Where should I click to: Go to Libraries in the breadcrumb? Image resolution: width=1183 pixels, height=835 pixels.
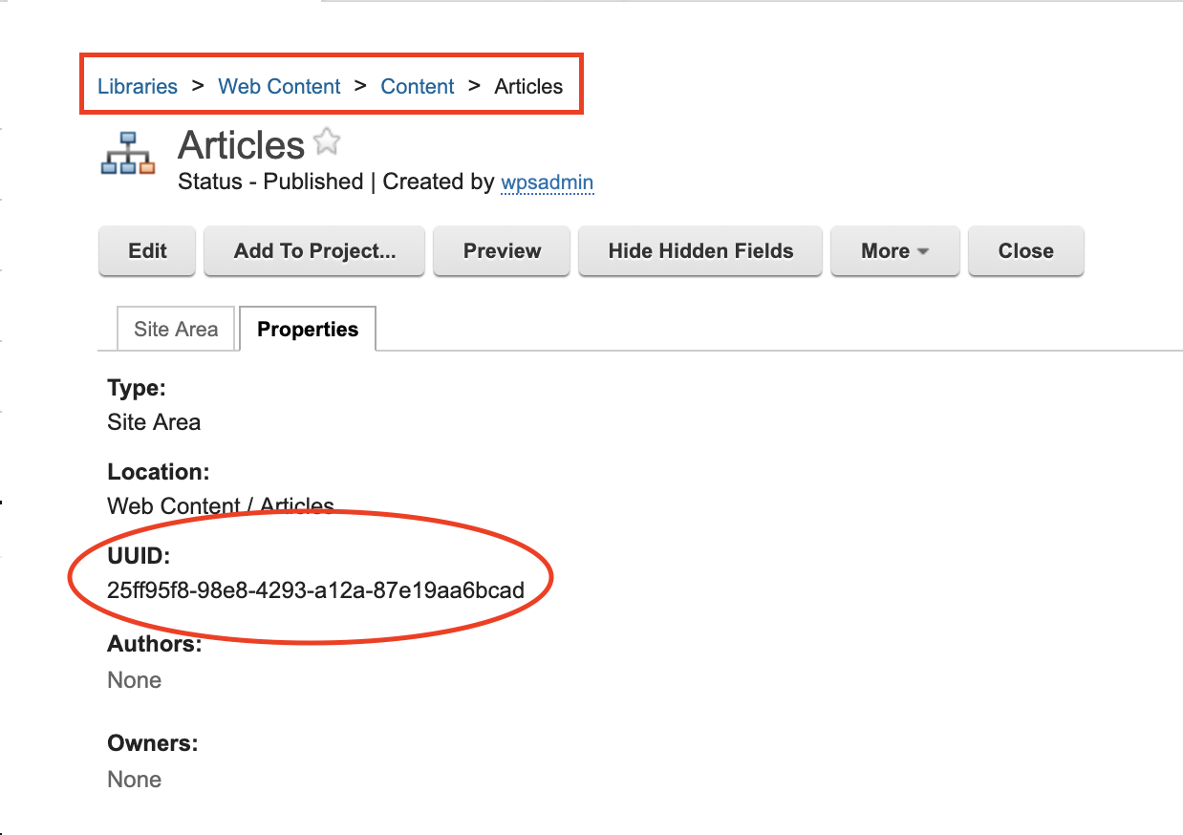pos(138,87)
